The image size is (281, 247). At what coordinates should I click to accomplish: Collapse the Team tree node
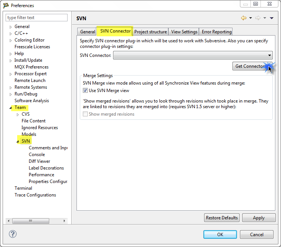tap(10, 108)
